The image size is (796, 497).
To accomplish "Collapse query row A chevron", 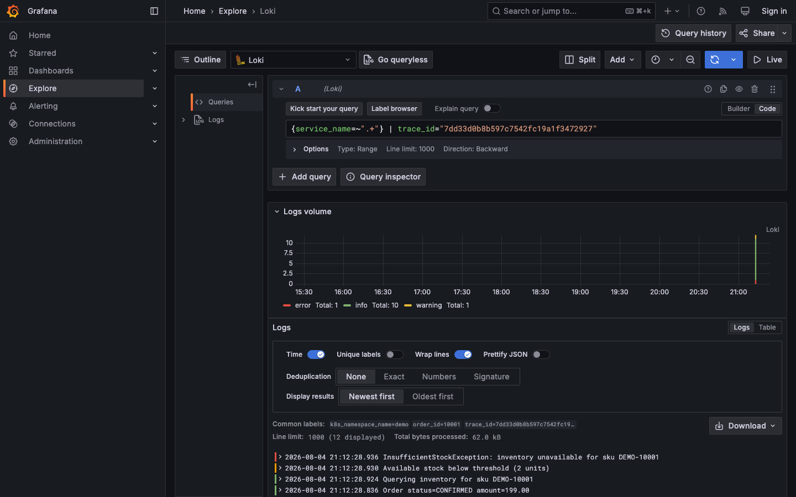I will 281,89.
